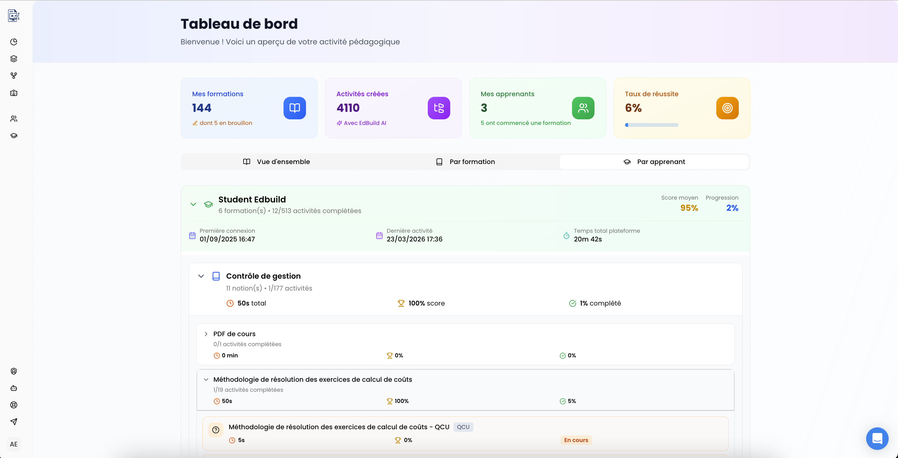Open the lifebuoy help sidebar icon
This screenshot has width=898, height=458.
click(x=14, y=405)
